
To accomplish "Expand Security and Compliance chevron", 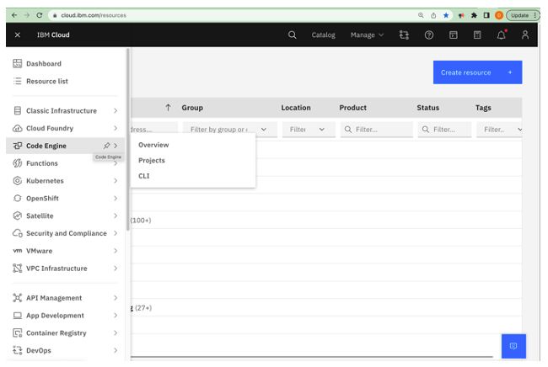I will coord(116,233).
